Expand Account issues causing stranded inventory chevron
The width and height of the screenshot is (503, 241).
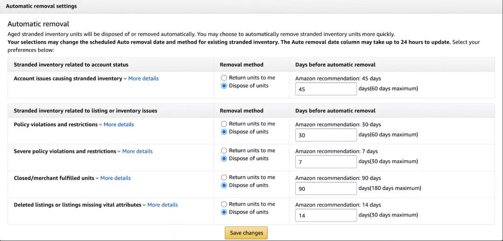(x=125, y=79)
